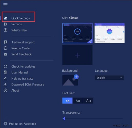
Task: Open the User Manual entry
Action: tap(20, 72)
